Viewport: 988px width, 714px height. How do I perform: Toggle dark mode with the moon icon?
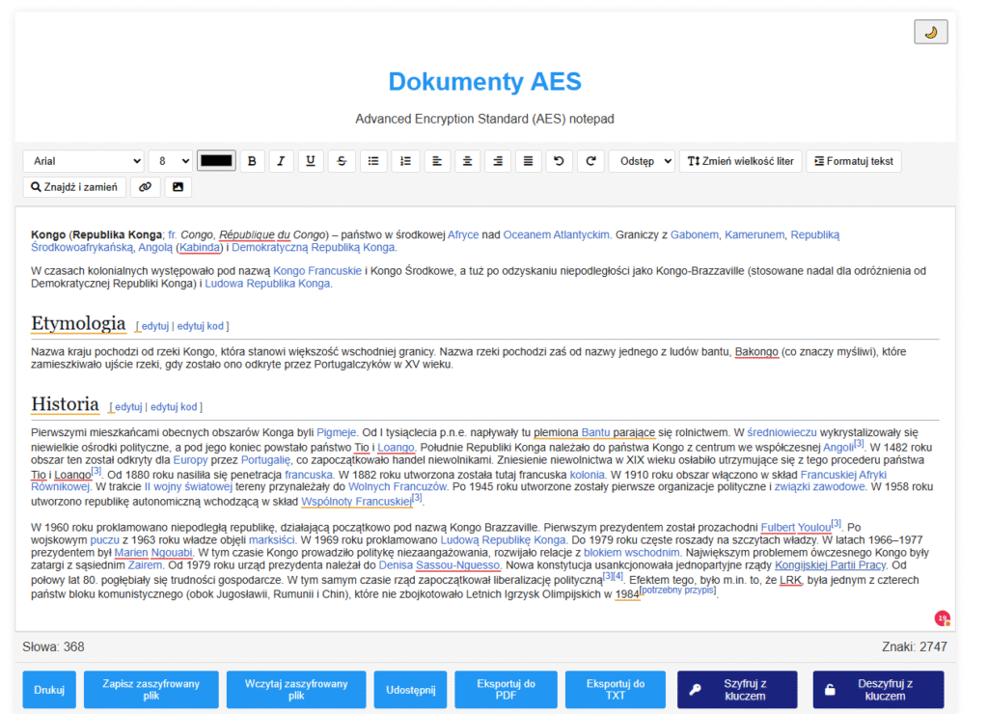(x=930, y=32)
